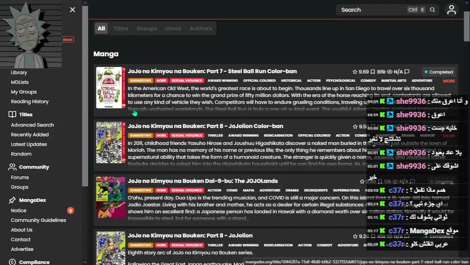
Task: Switch to the Users tab
Action: pyautogui.click(x=173, y=28)
